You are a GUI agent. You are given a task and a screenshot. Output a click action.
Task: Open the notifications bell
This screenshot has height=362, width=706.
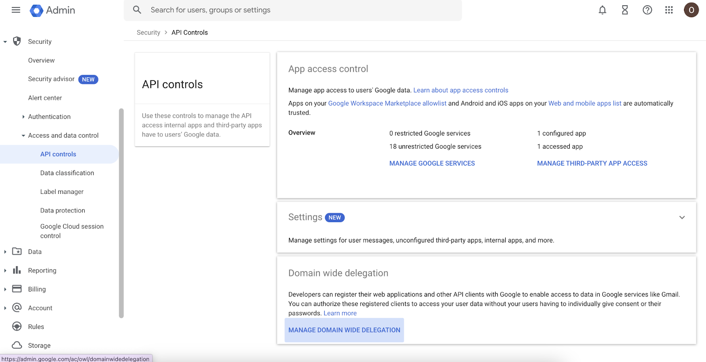(602, 10)
